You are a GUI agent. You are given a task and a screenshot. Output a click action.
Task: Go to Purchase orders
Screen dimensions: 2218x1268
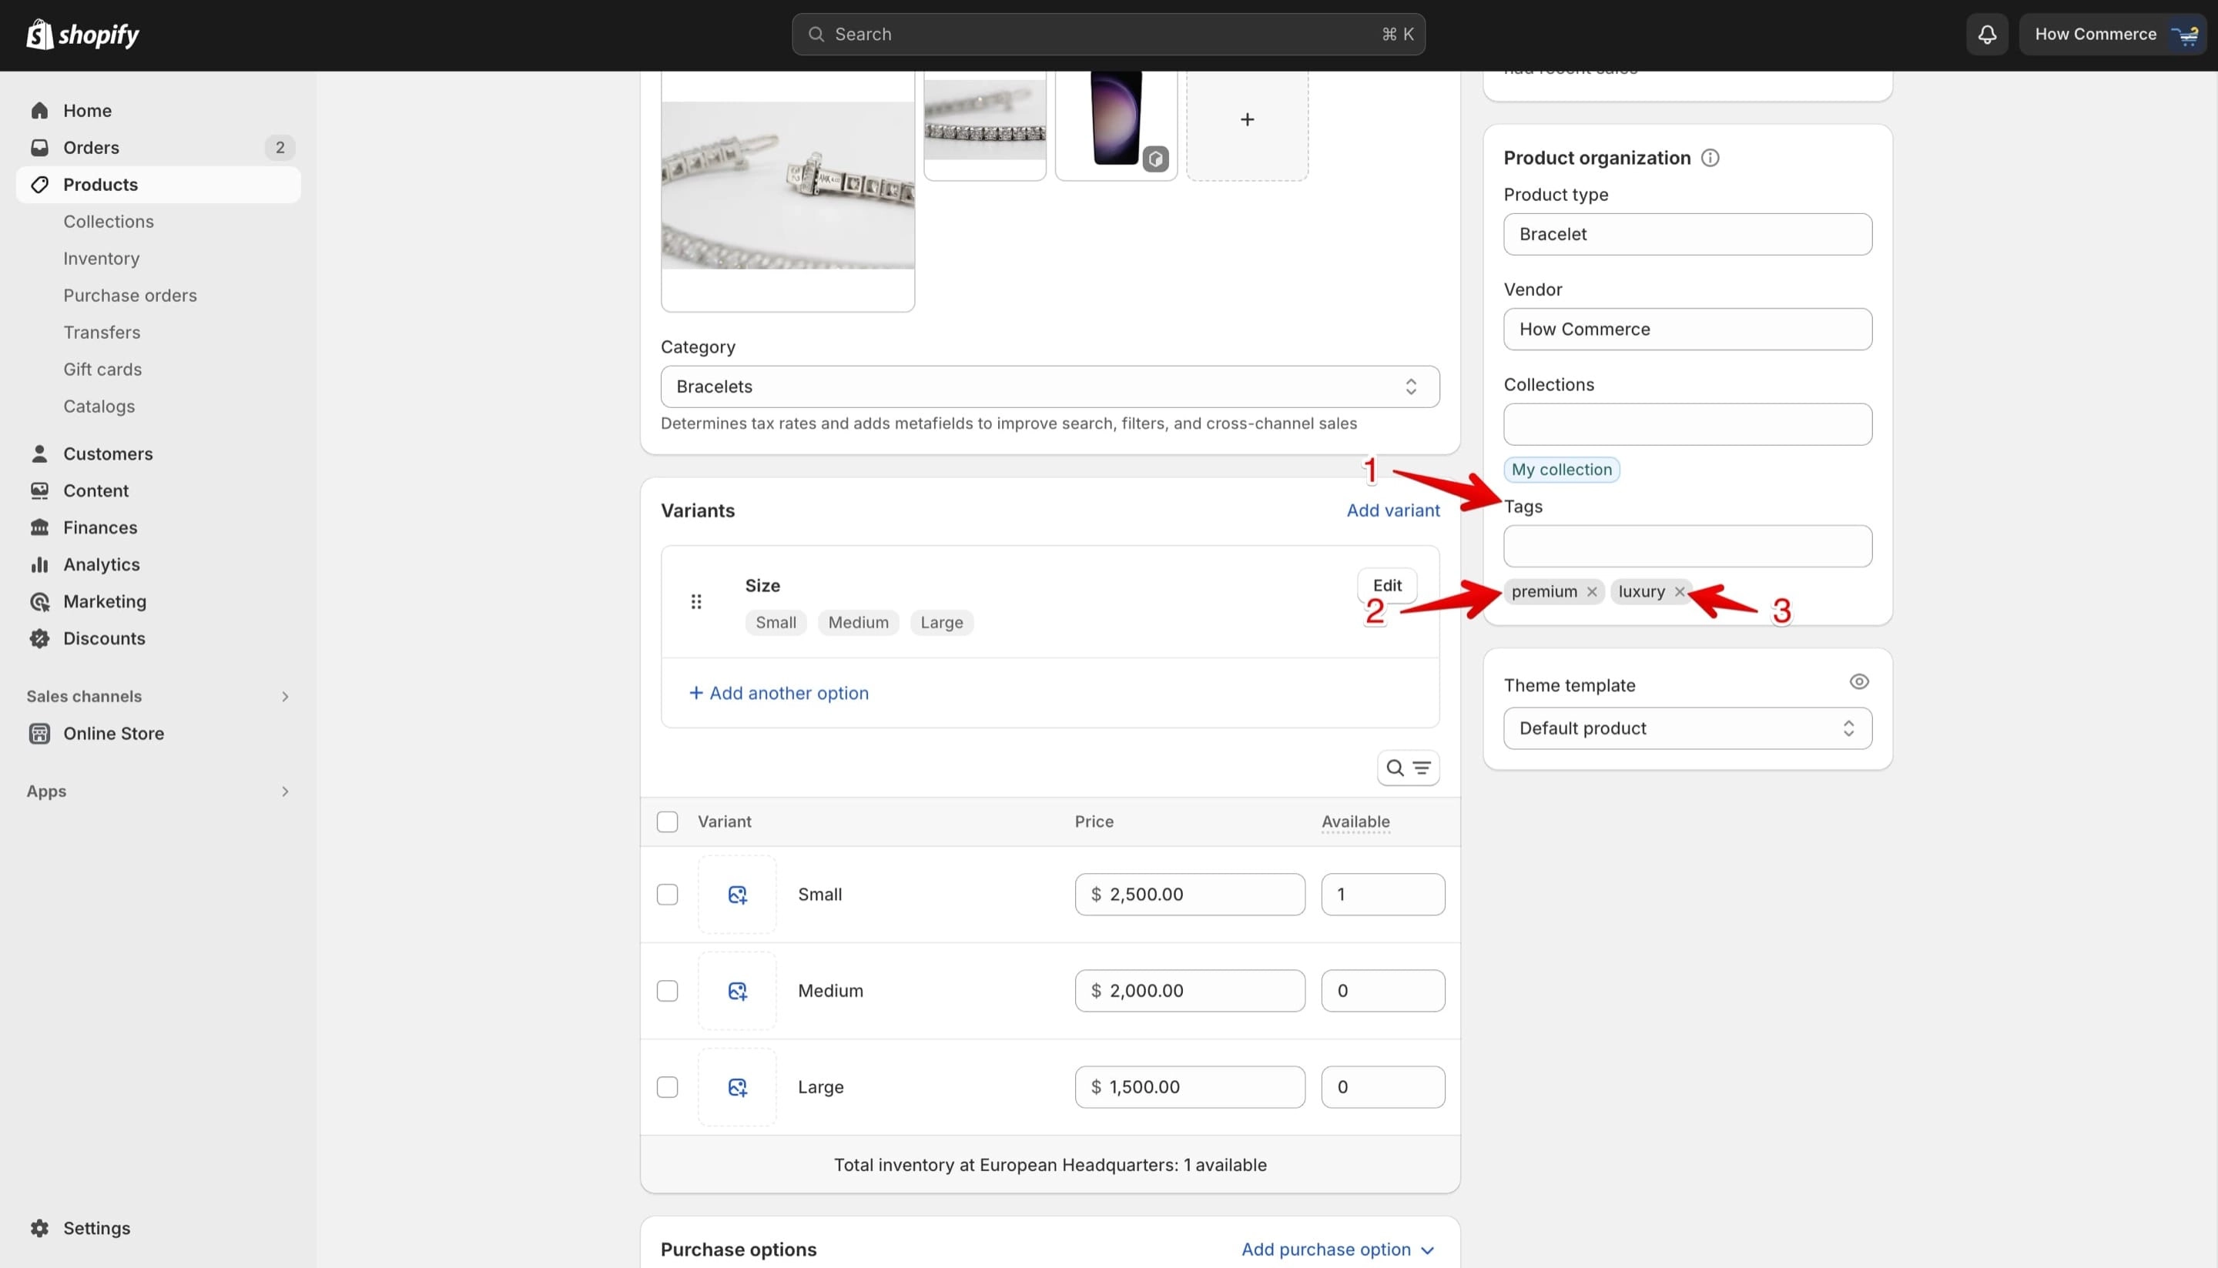[130, 295]
